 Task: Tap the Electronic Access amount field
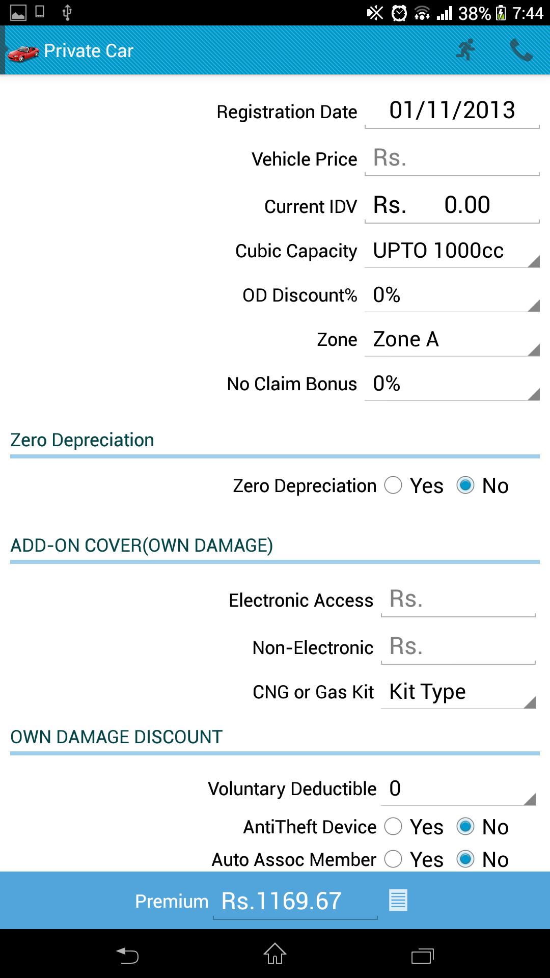458,600
